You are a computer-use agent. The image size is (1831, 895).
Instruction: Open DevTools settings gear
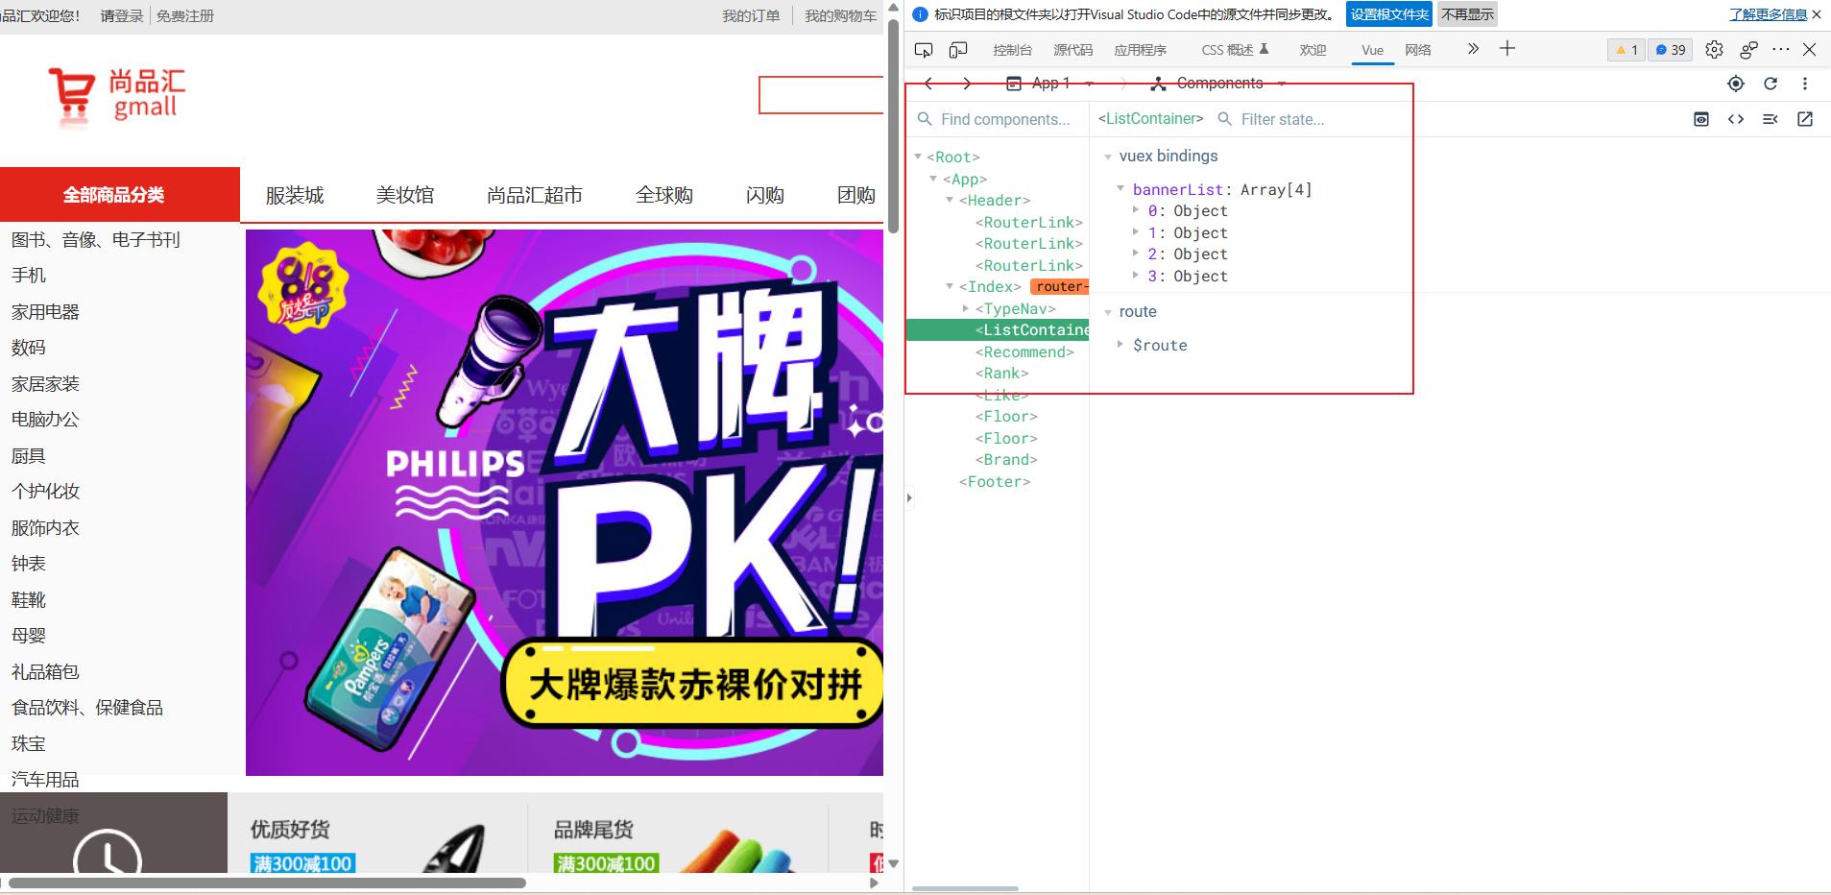[1714, 50]
